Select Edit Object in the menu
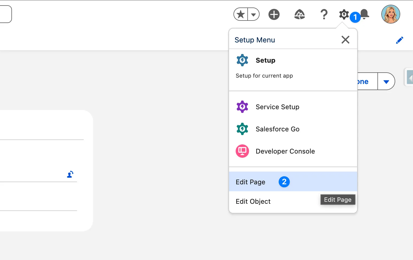The width and height of the screenshot is (413, 260). point(253,201)
